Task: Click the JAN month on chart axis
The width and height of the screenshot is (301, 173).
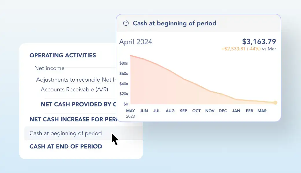Action: point(236,111)
